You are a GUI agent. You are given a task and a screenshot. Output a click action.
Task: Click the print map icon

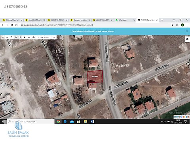pyautogui.click(x=34, y=37)
